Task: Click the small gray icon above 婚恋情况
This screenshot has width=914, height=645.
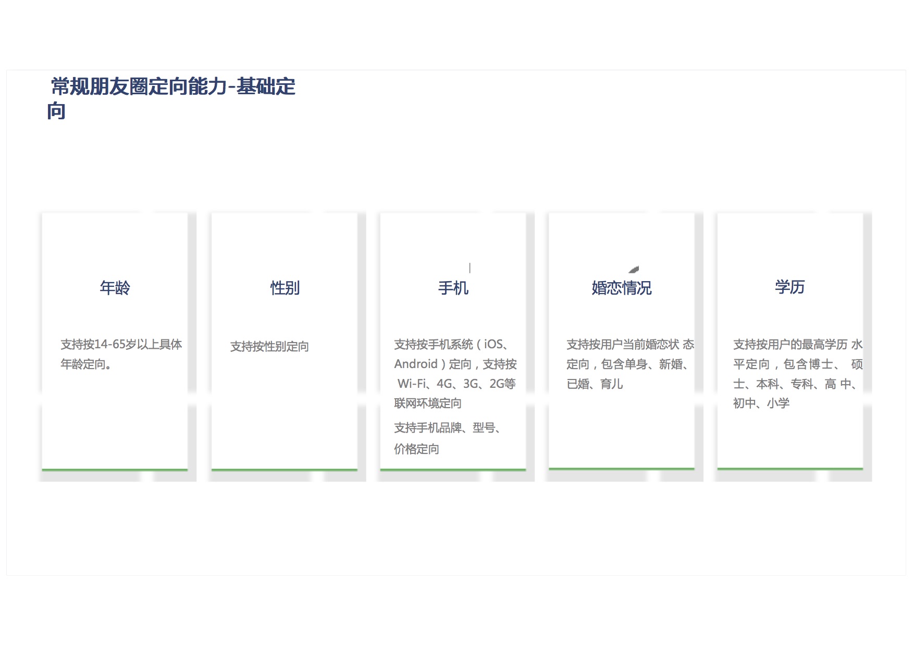Action: click(634, 269)
